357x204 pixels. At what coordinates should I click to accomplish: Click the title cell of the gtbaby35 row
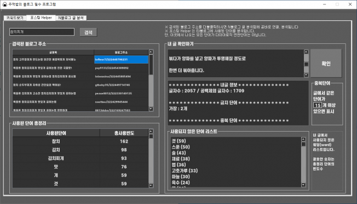[x=53, y=85]
